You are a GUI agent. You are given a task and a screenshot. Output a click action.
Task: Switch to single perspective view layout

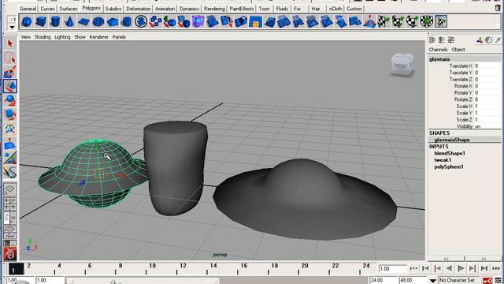(x=10, y=189)
